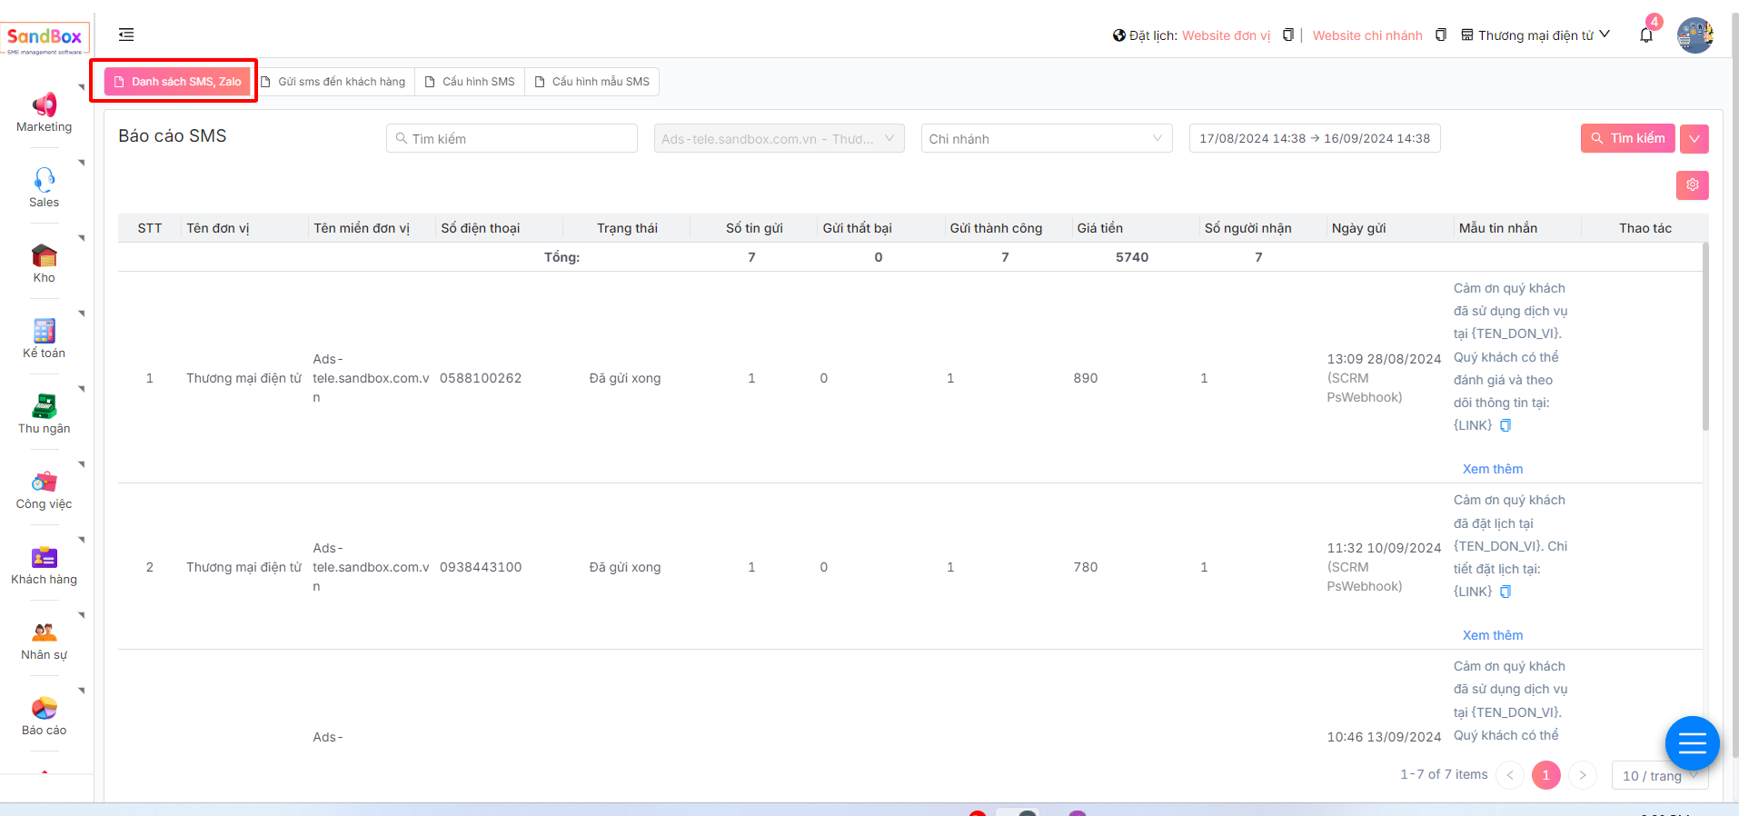Open the Thu ngân cashier icon
The image size is (1739, 816).
[44, 406]
